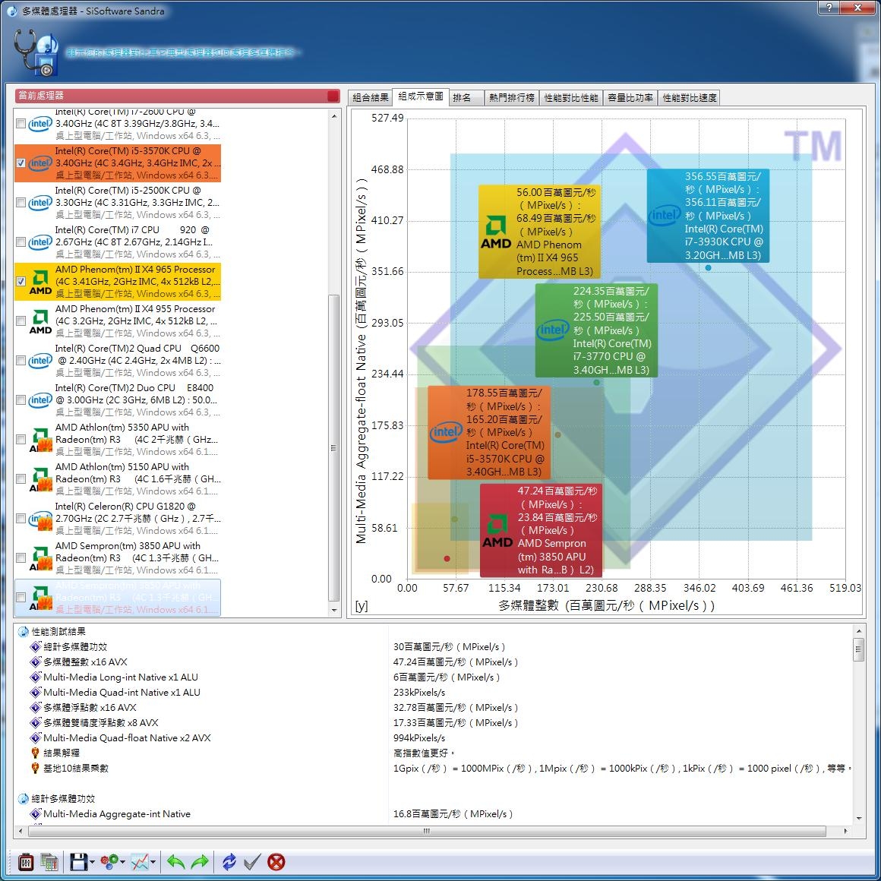The height and width of the screenshot is (881, 881).
Task: Click the Intel logo on the orange i5-3570K chart card
Action: pos(446,431)
